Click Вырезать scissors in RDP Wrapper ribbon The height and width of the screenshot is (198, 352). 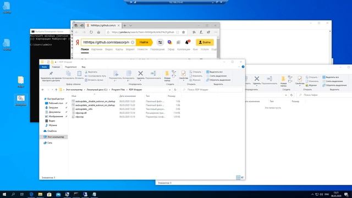pyautogui.click(x=91, y=72)
